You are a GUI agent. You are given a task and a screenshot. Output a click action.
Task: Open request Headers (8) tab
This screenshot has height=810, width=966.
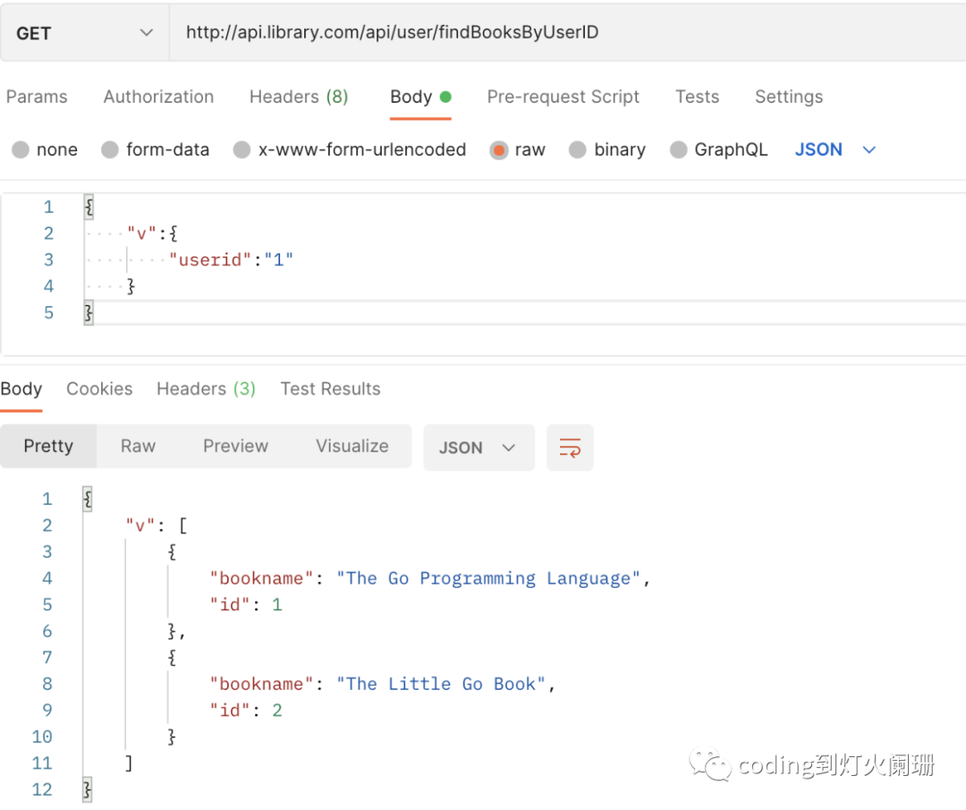point(299,97)
